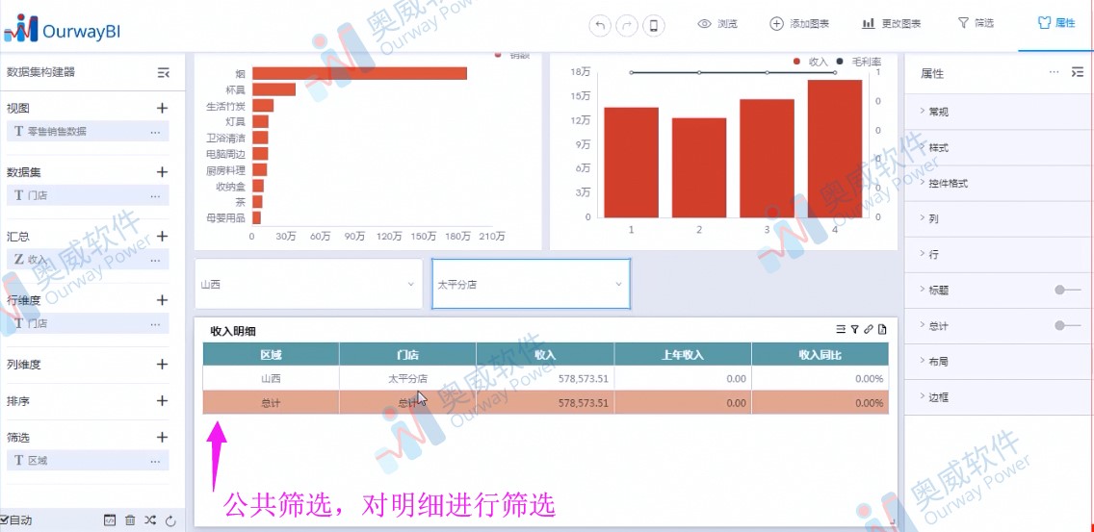Click 区域 column header
1094x532 pixels.
272,354
